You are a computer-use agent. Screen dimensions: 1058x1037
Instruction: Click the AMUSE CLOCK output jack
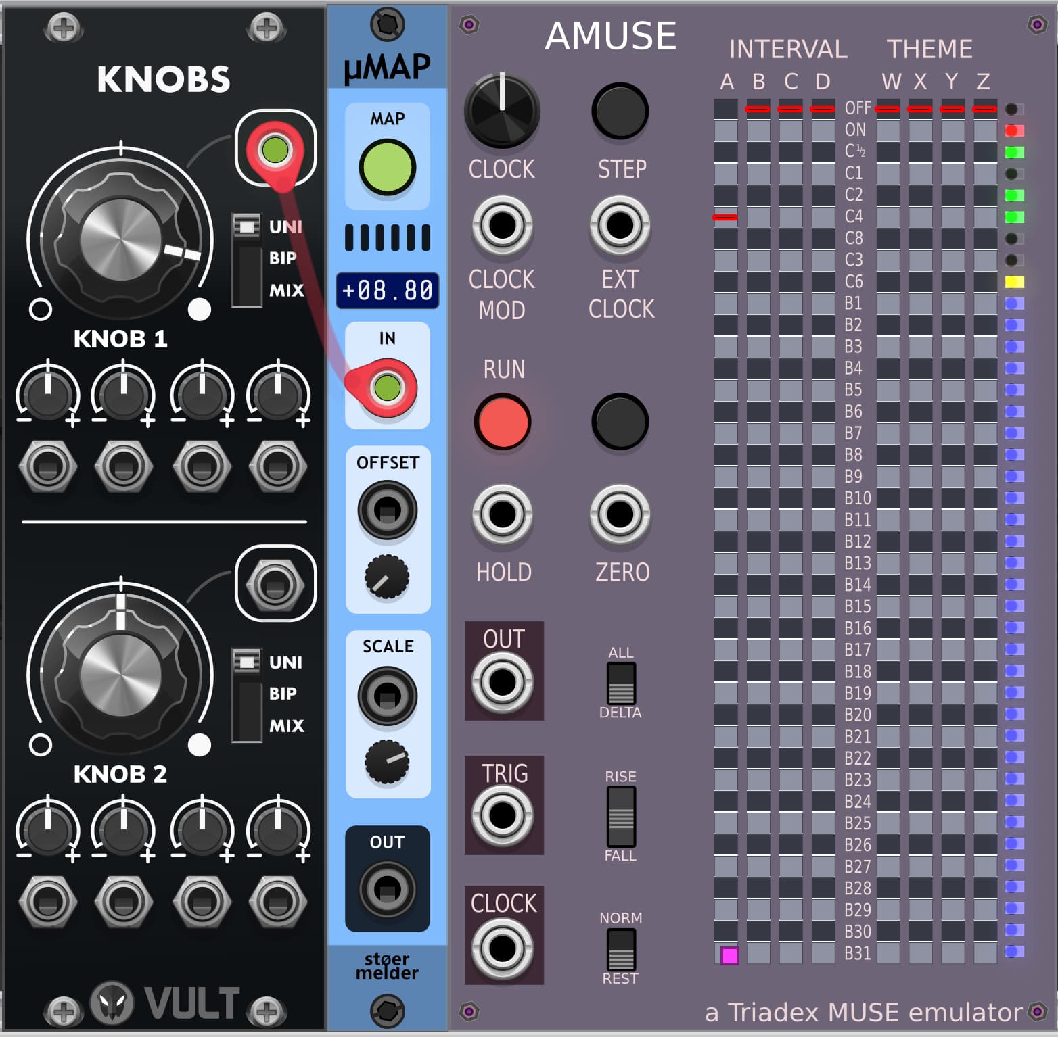[x=502, y=948]
